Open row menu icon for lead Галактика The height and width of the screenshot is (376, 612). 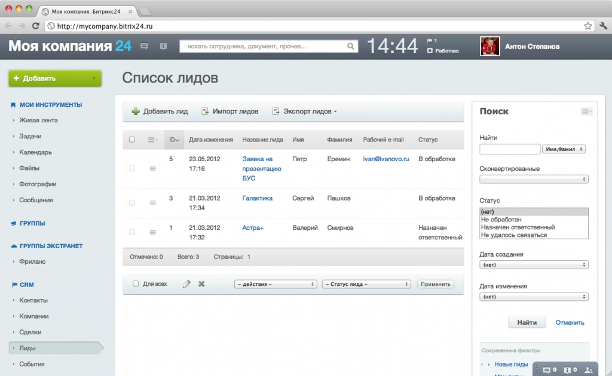(x=152, y=203)
